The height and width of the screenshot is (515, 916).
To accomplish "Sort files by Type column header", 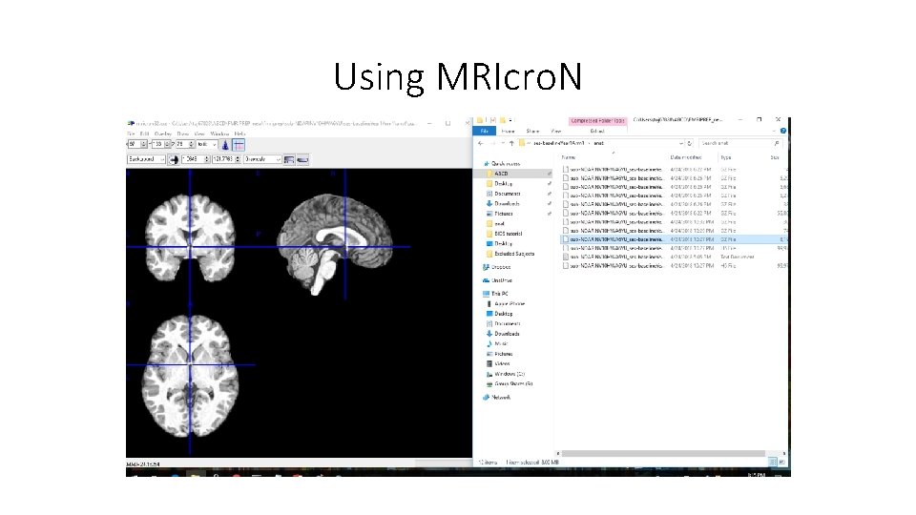I will 726,157.
